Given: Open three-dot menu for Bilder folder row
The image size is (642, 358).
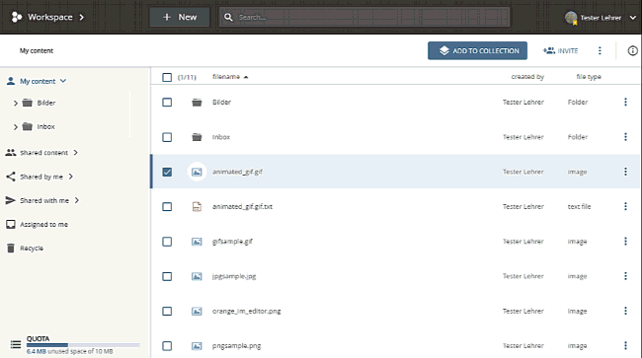Looking at the screenshot, I should pos(625,102).
